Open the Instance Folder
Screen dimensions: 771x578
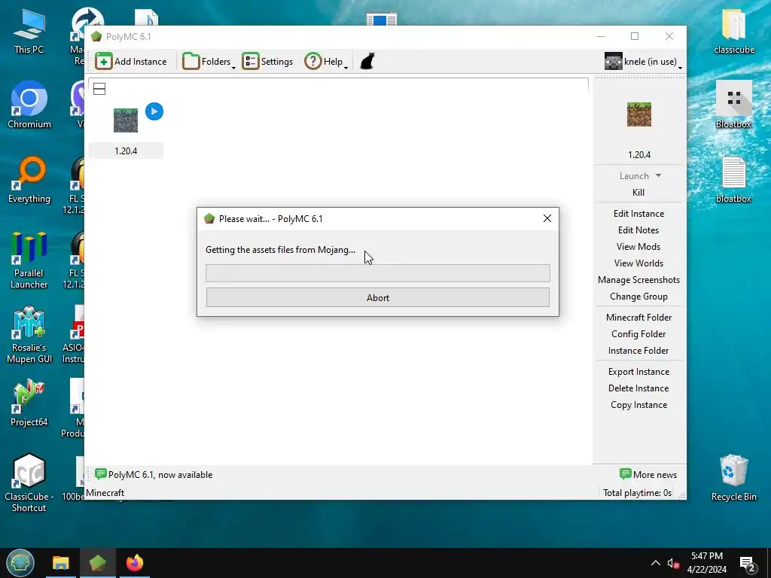(x=638, y=351)
